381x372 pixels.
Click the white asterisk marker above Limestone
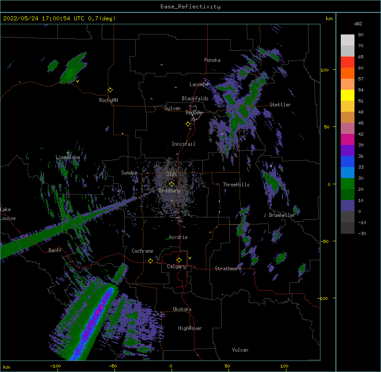pos(68,153)
